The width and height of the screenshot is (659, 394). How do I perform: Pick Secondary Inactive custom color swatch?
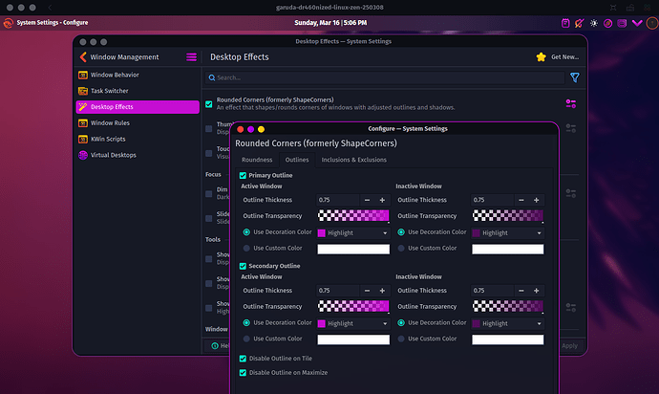[x=508, y=339]
